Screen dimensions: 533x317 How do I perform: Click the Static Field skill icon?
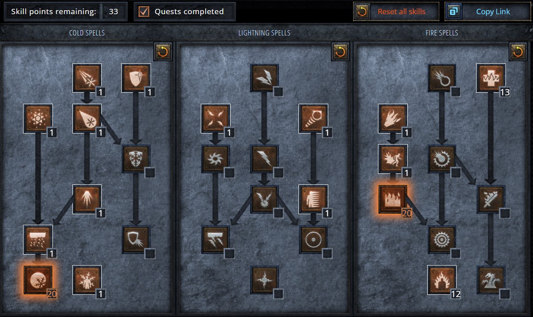pos(216,118)
